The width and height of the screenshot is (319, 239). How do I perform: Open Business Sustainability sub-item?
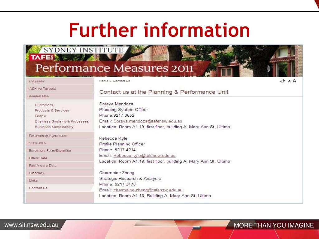click(54, 127)
